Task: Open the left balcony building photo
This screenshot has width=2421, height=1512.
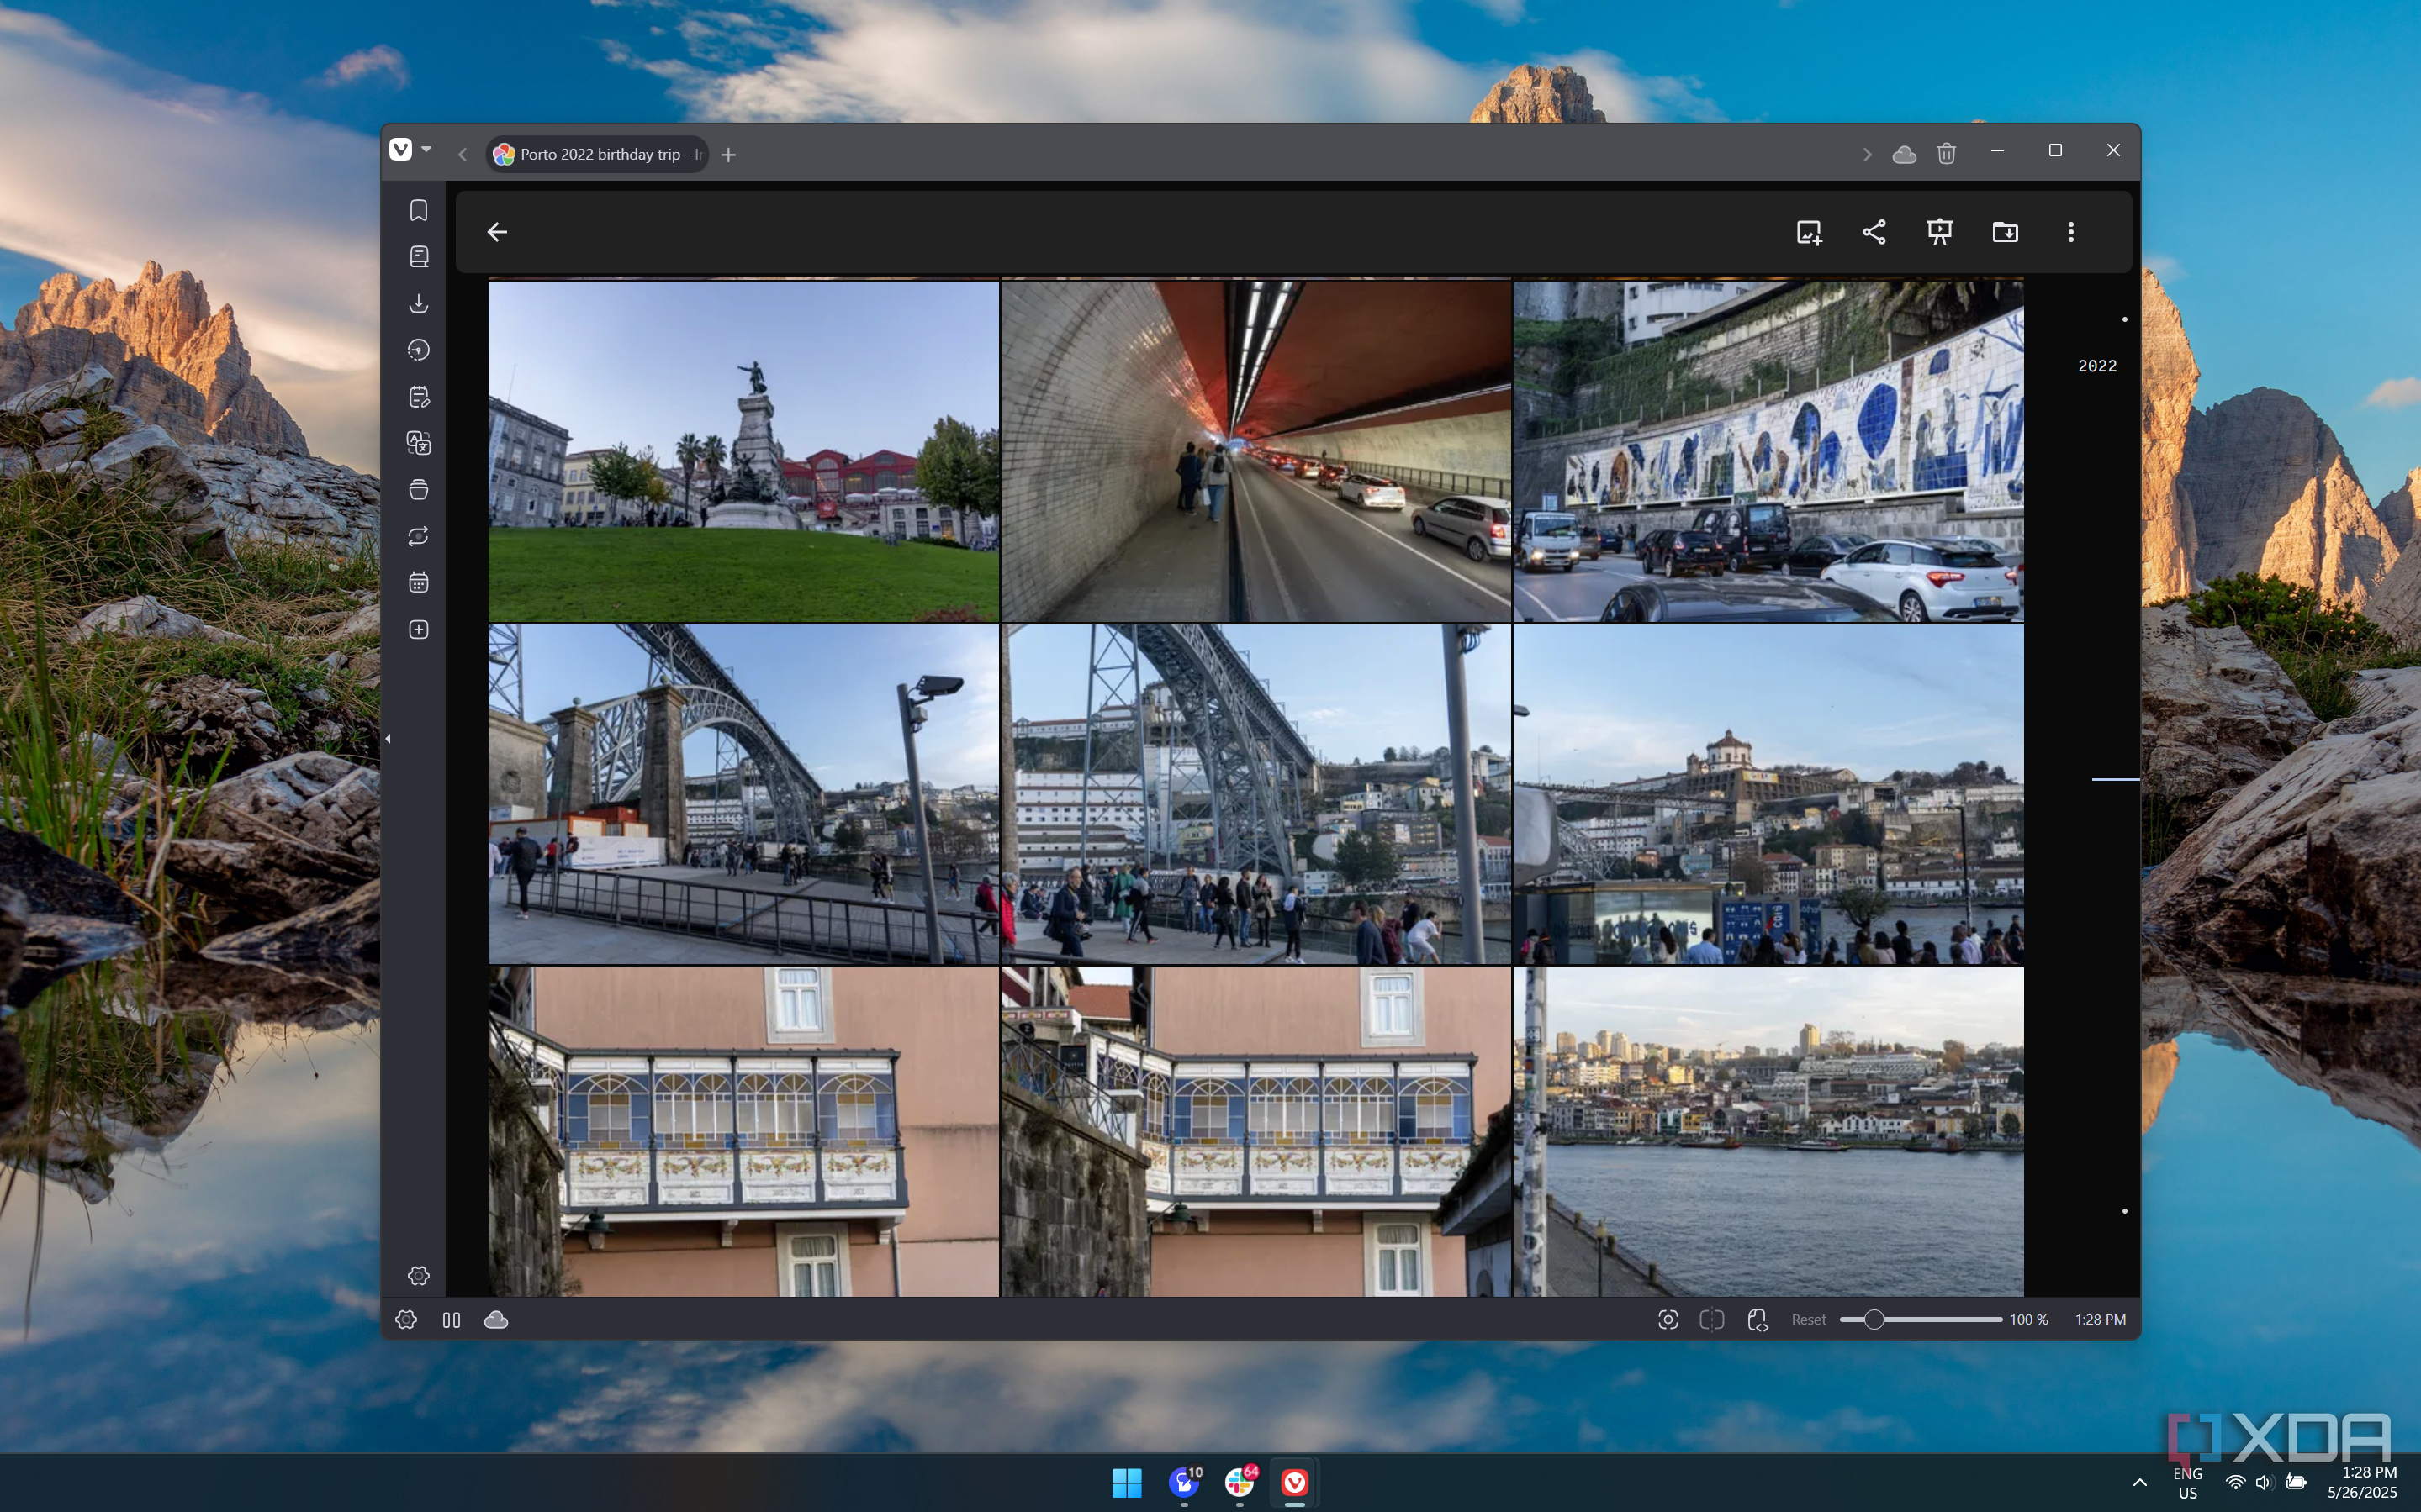Action: (x=743, y=1132)
